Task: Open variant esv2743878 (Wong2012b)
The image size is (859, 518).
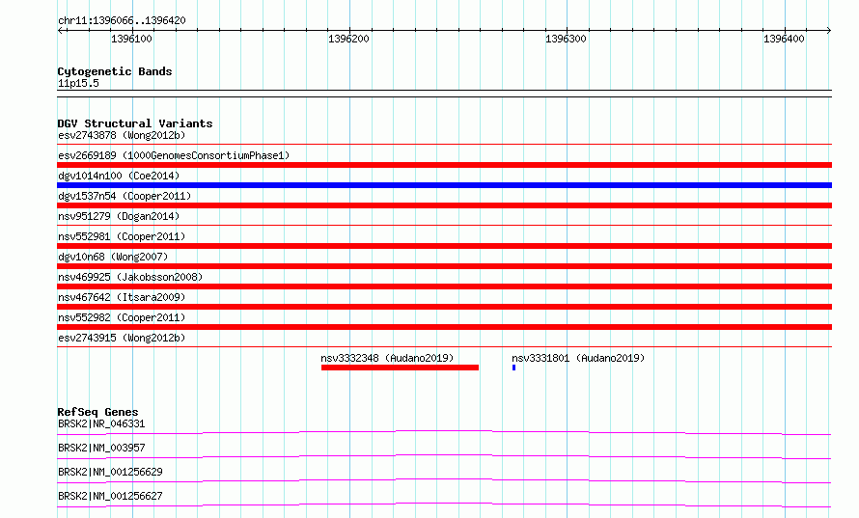Action: 122,135
